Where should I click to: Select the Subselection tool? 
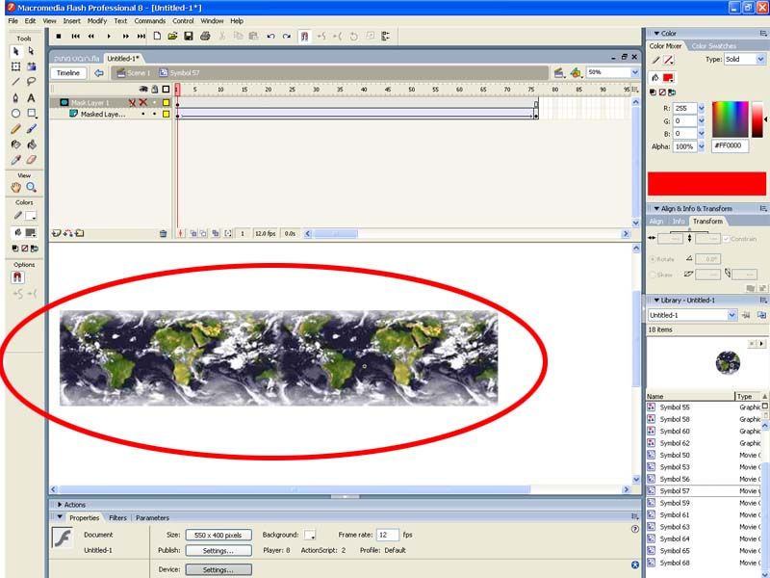pos(31,51)
